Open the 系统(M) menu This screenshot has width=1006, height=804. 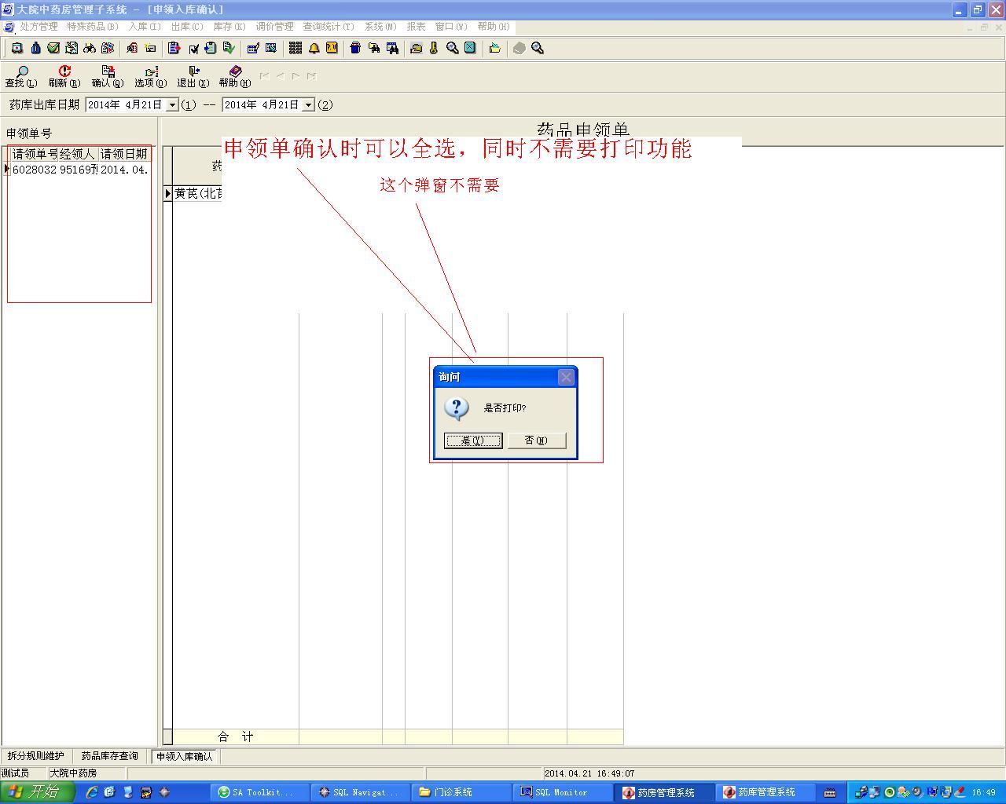(x=380, y=27)
